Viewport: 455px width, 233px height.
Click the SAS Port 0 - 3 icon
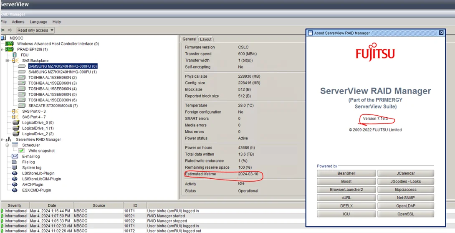coord(15,111)
